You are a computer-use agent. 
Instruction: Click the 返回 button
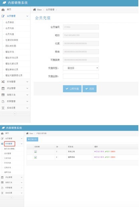(x=90, y=89)
